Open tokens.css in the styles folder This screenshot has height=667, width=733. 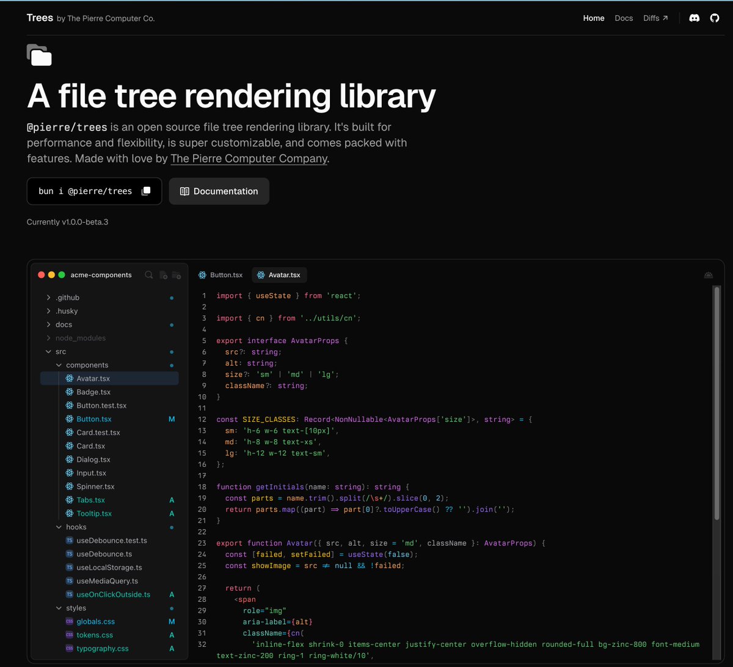(x=110, y=635)
